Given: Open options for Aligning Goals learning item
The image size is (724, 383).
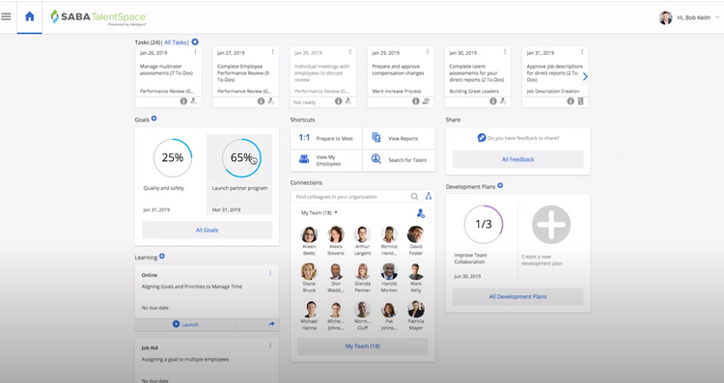Looking at the screenshot, I should point(270,273).
